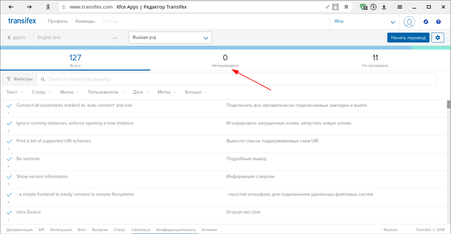This screenshot has height=234, width=451.
Task: Click the vertical scrollbar thumb in strings list
Action: tap(449, 104)
